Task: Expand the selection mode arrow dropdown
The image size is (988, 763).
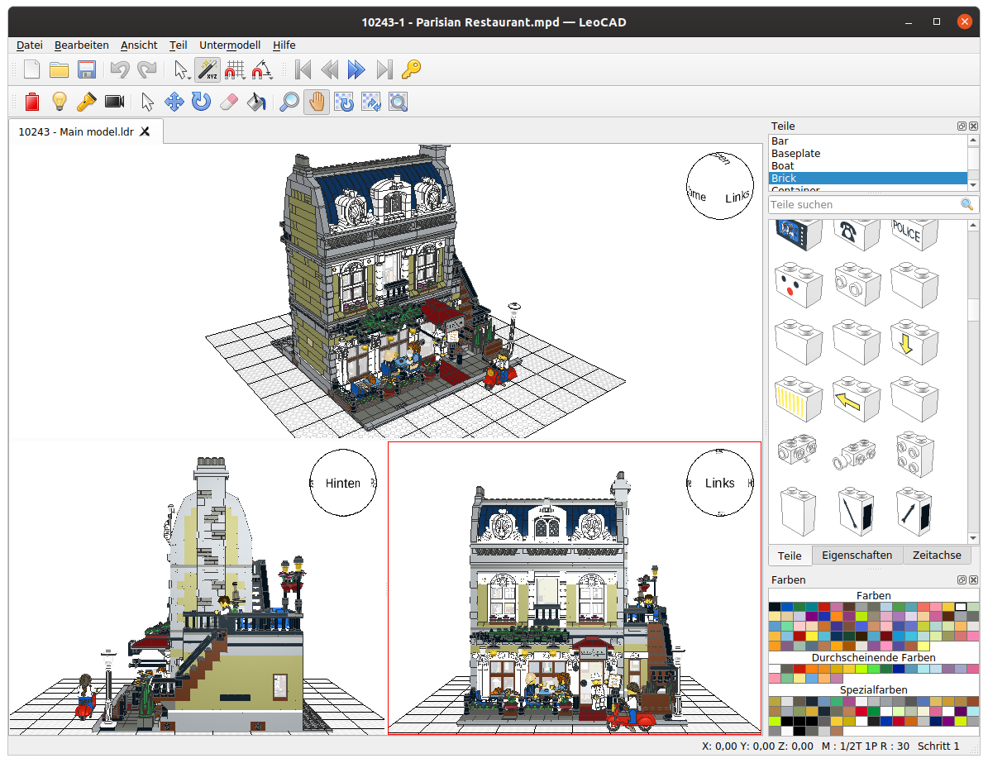Action: [182, 69]
